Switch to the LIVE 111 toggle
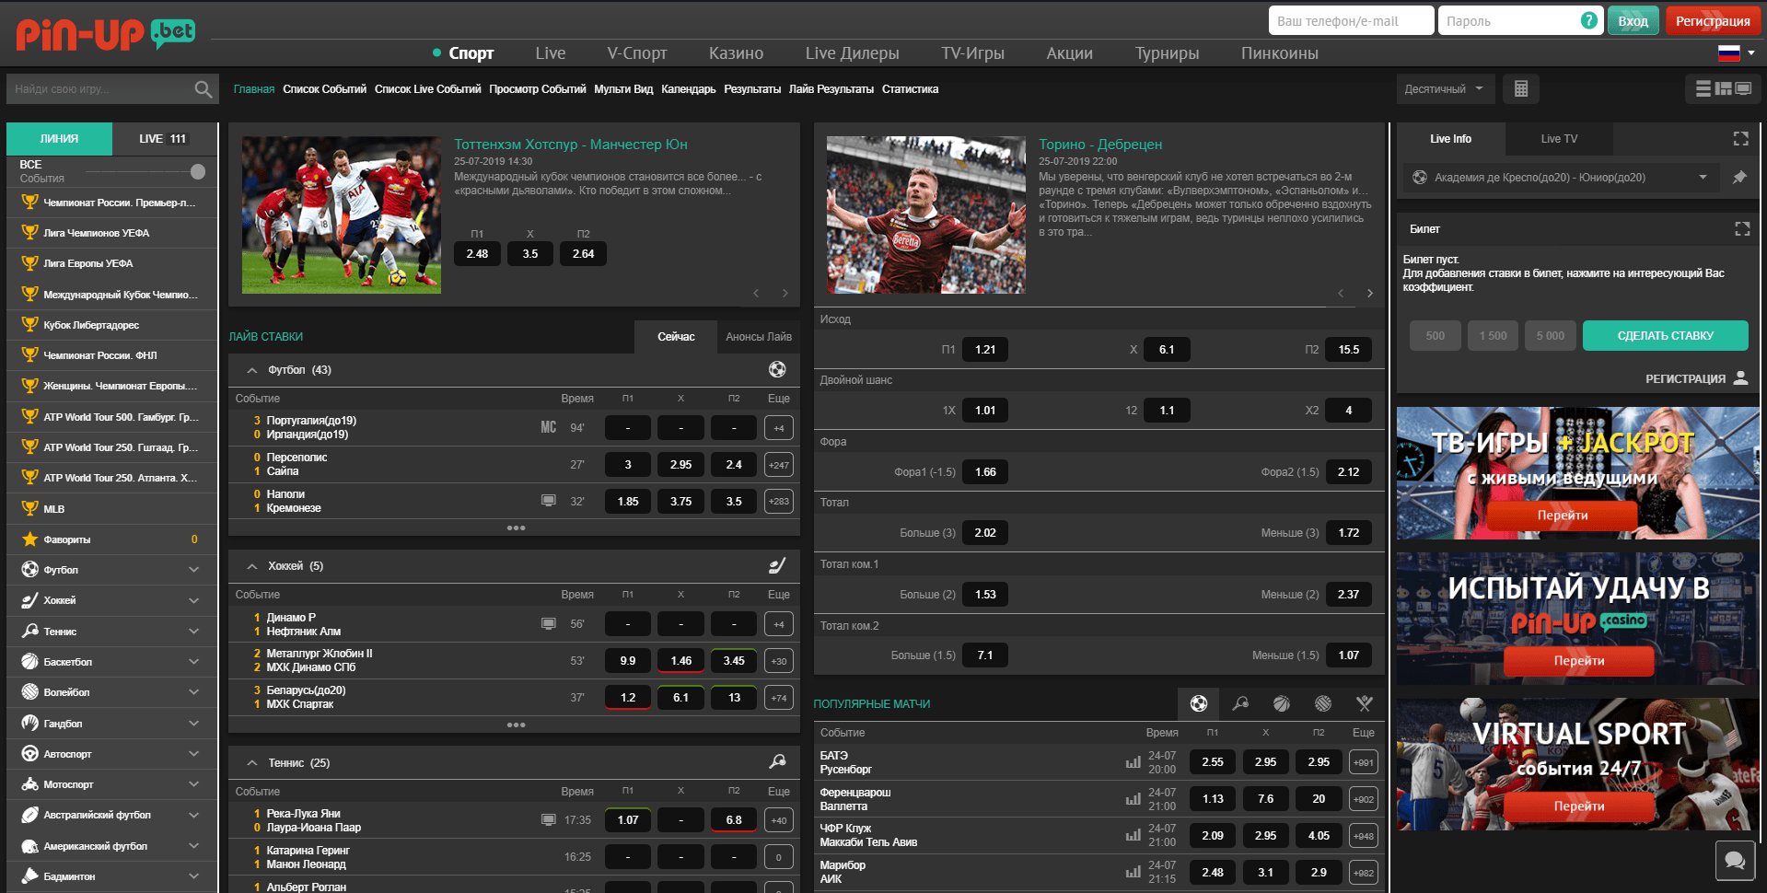Screen dimensions: 1767x893 pyautogui.click(x=163, y=139)
